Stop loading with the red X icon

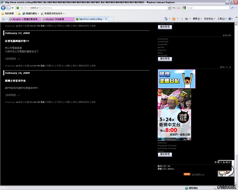(x=178, y=8)
